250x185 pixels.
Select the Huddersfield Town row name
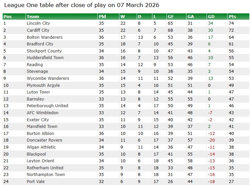[45, 58]
